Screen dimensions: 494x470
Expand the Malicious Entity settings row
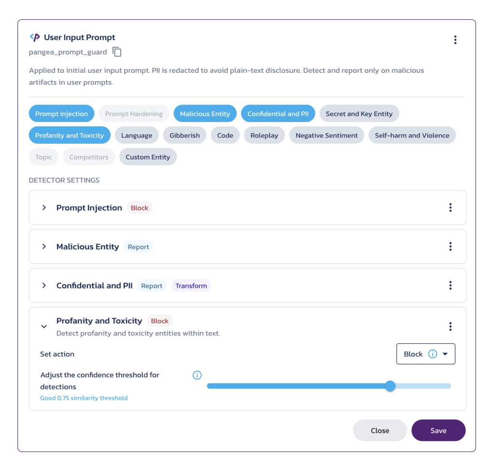(44, 247)
